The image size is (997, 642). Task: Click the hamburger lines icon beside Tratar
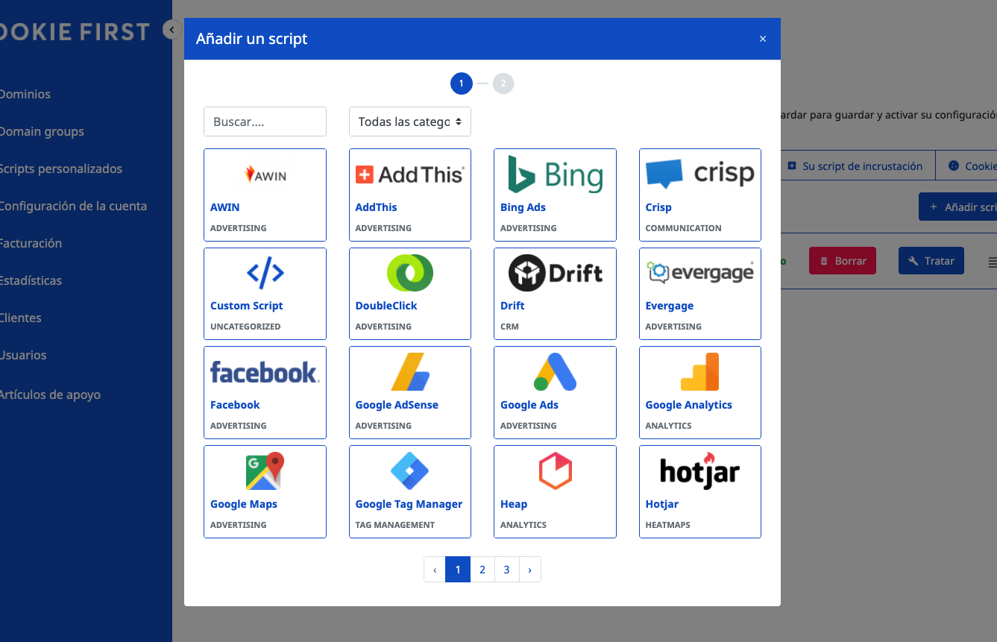point(993,262)
